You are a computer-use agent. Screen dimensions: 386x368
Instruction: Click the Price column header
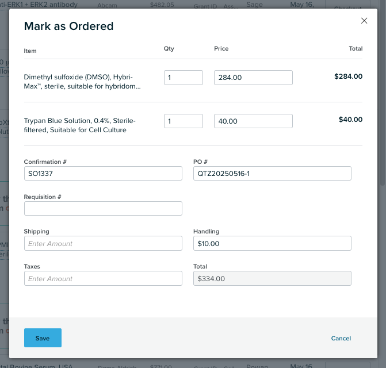coord(221,48)
